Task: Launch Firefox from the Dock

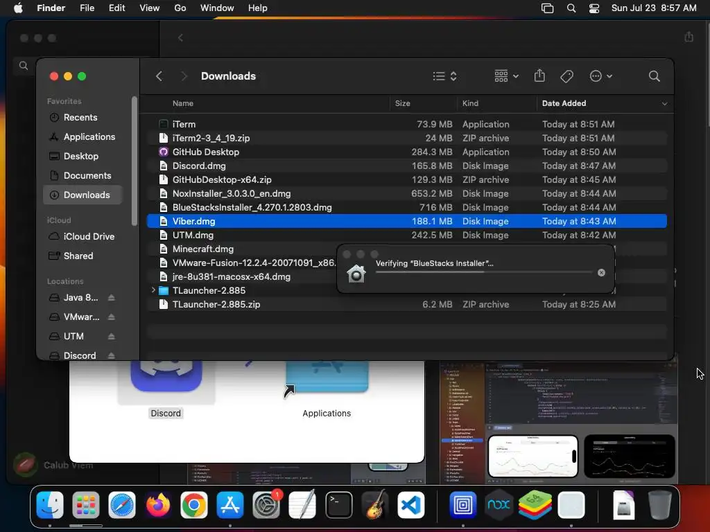Action: point(158,505)
